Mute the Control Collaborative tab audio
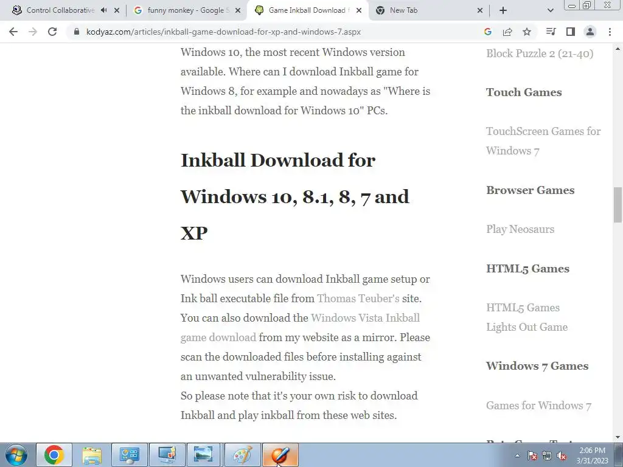623x467 pixels. coord(103,10)
